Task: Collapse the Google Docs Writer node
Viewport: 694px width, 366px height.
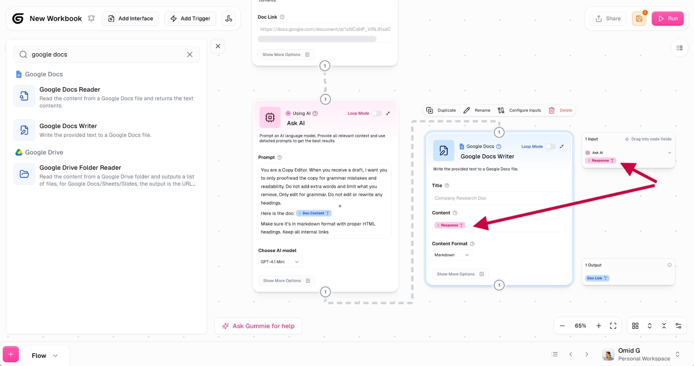Action: (562, 147)
